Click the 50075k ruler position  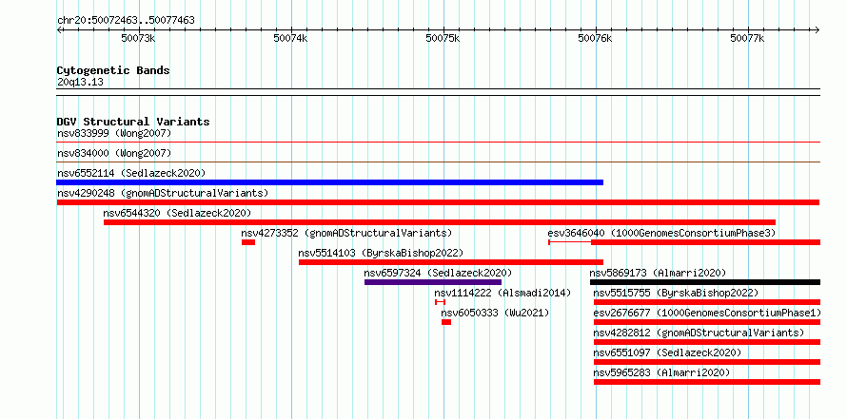pyautogui.click(x=443, y=38)
